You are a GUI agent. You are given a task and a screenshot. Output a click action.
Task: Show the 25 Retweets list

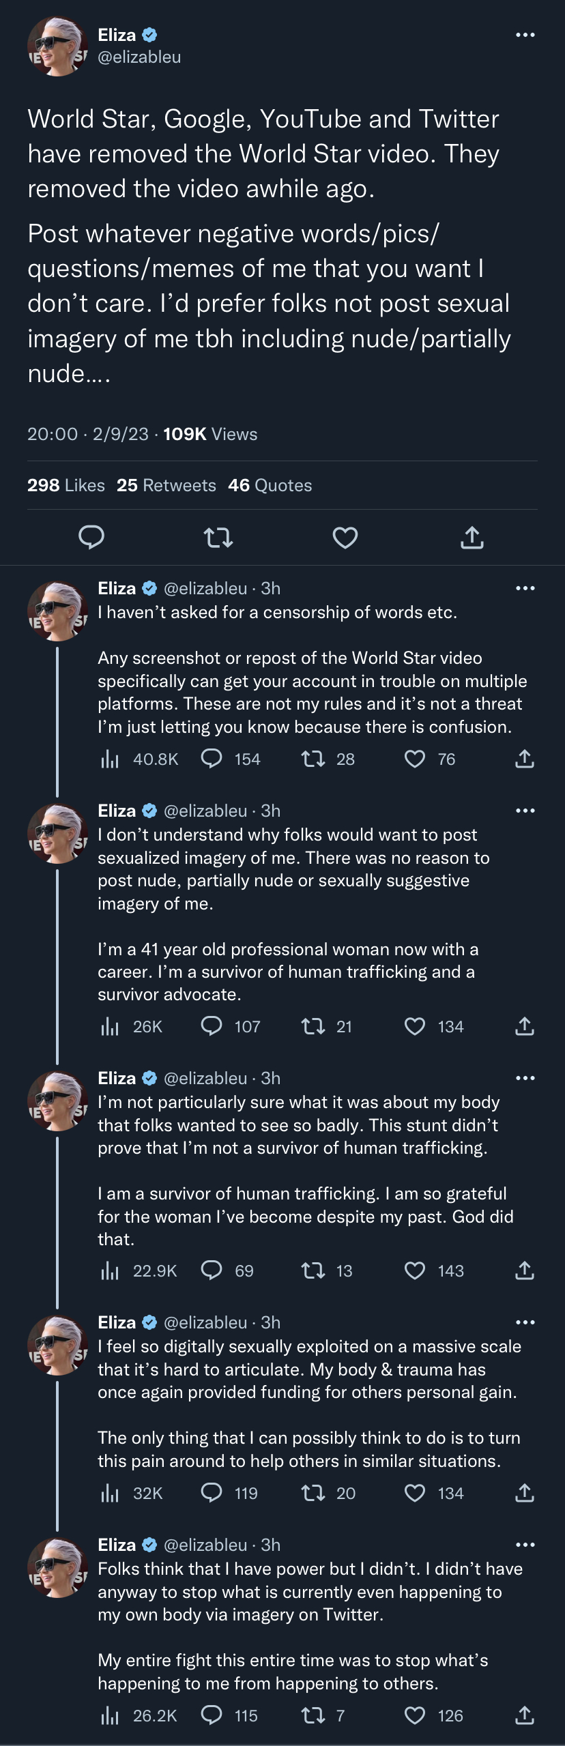click(x=166, y=485)
